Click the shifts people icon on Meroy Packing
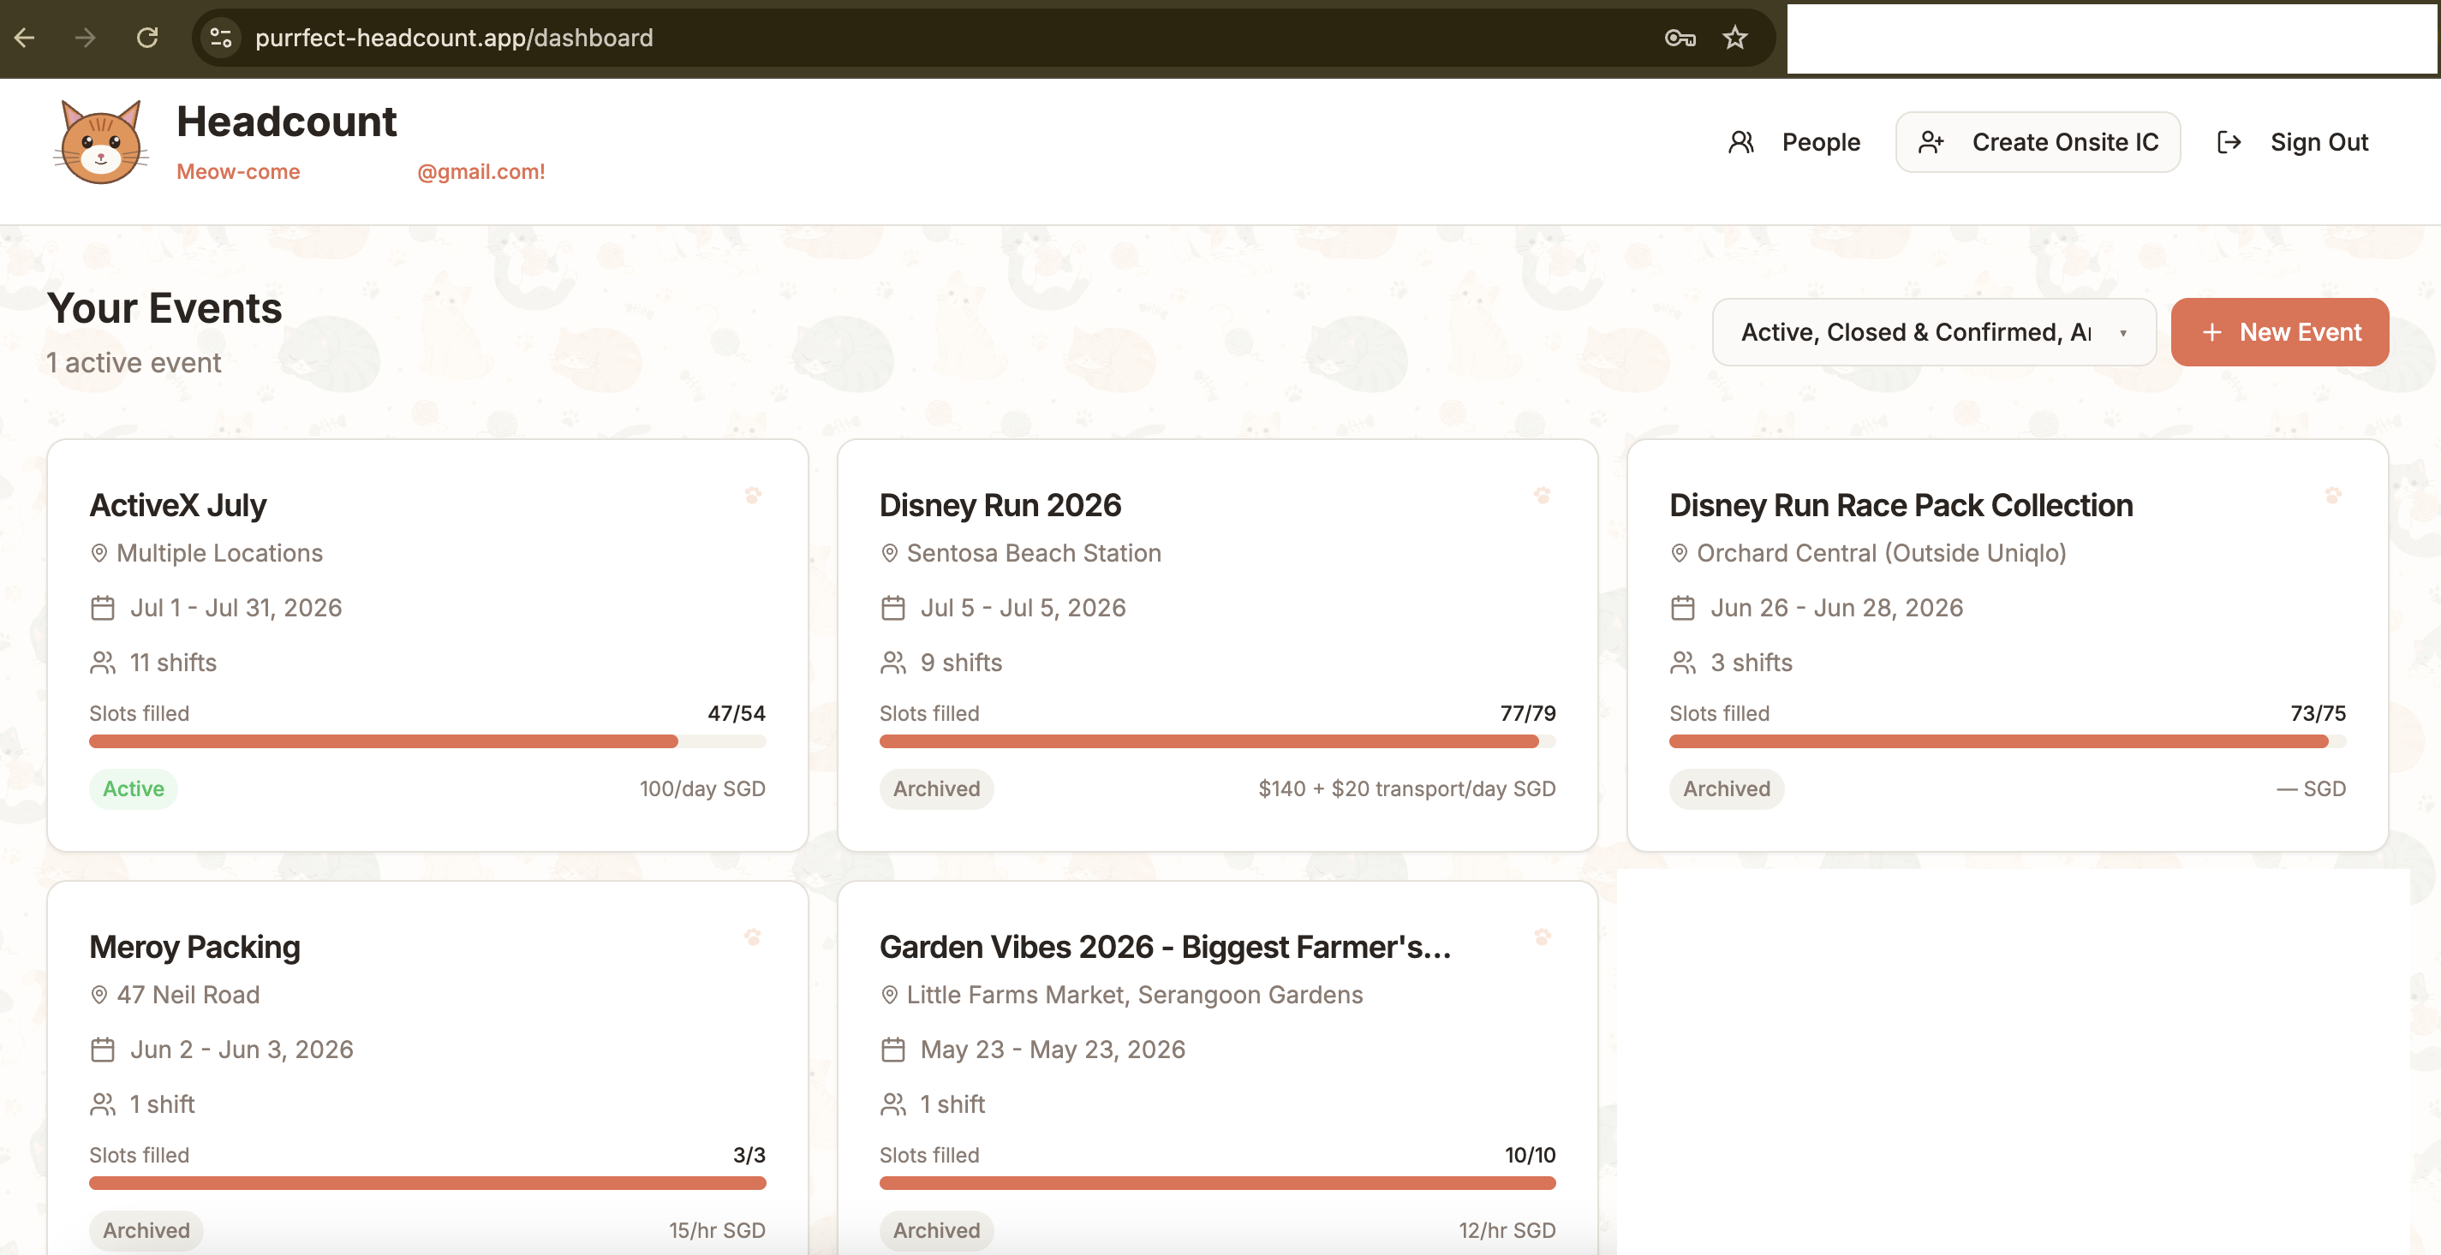The width and height of the screenshot is (2441, 1255). 102,1104
